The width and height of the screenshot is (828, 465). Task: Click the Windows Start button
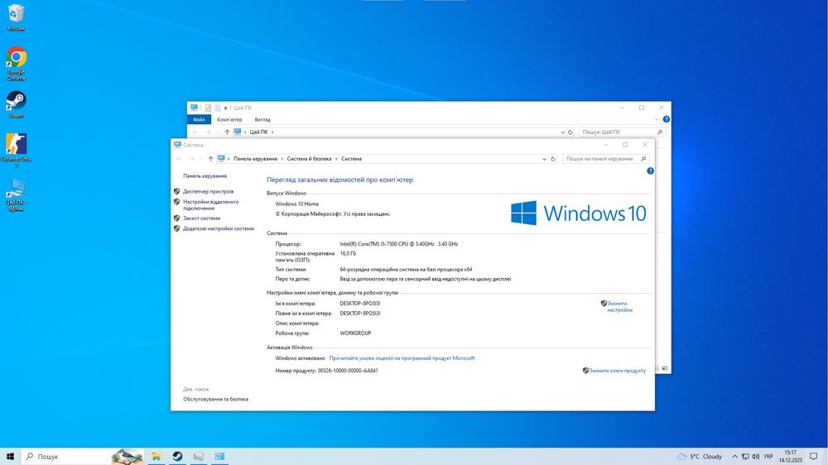(x=10, y=457)
